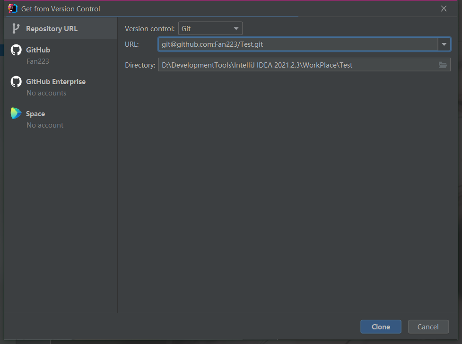Open the Space section
The height and width of the screenshot is (344, 462).
click(x=61, y=119)
